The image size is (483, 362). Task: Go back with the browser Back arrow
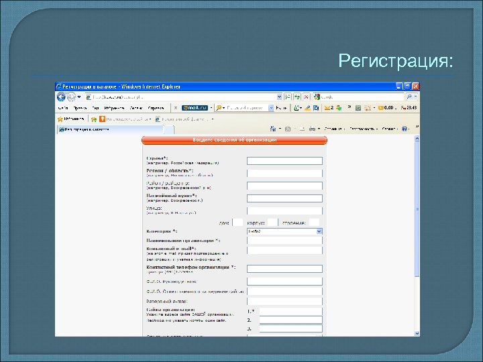61,97
